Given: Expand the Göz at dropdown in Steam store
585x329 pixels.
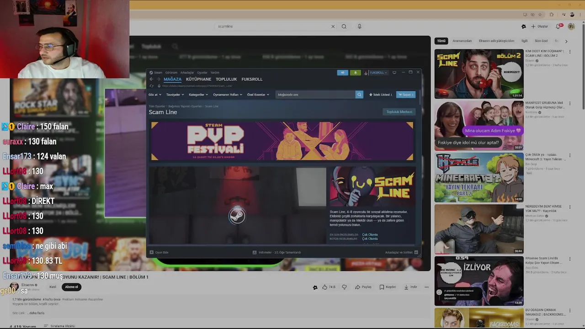Looking at the screenshot, I should click(154, 95).
